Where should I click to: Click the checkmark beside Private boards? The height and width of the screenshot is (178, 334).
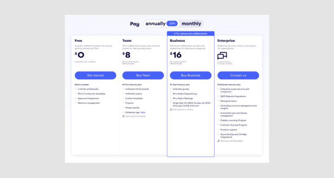[x=124, y=107]
